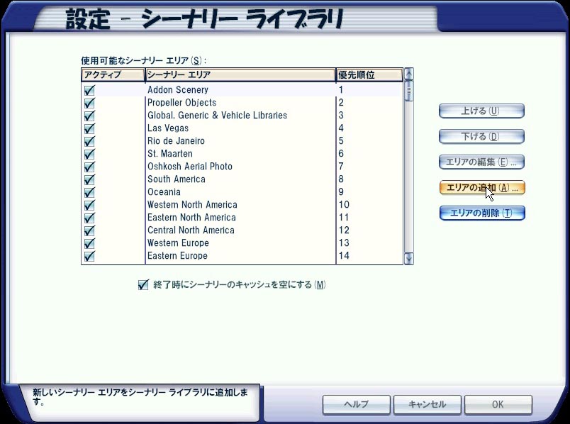Click the list scrollbar up arrow

[x=409, y=74]
